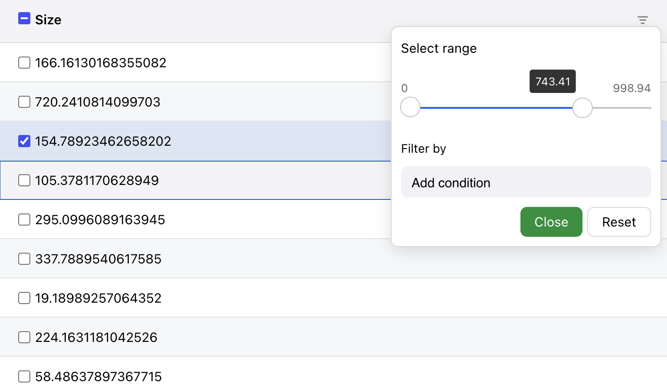The width and height of the screenshot is (667, 390).
Task: Click the left slider handle at 0
Action: pos(410,107)
